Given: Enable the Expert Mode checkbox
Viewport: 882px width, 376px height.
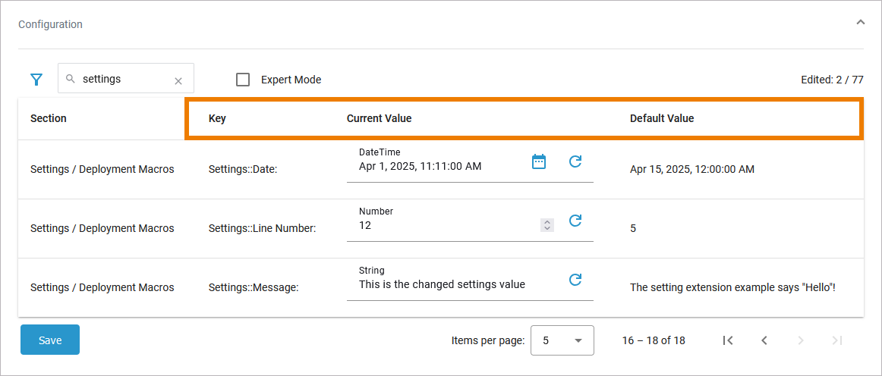Looking at the screenshot, I should pos(243,80).
